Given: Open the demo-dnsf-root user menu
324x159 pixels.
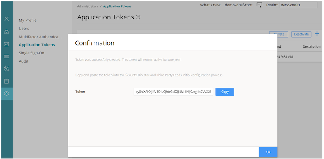Looking at the screenshot, I should click(239, 5).
